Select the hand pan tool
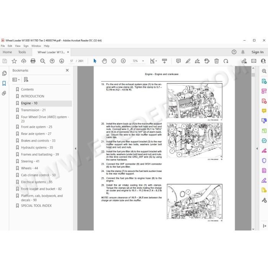This screenshot has width=268, height=268. [x=104, y=61]
